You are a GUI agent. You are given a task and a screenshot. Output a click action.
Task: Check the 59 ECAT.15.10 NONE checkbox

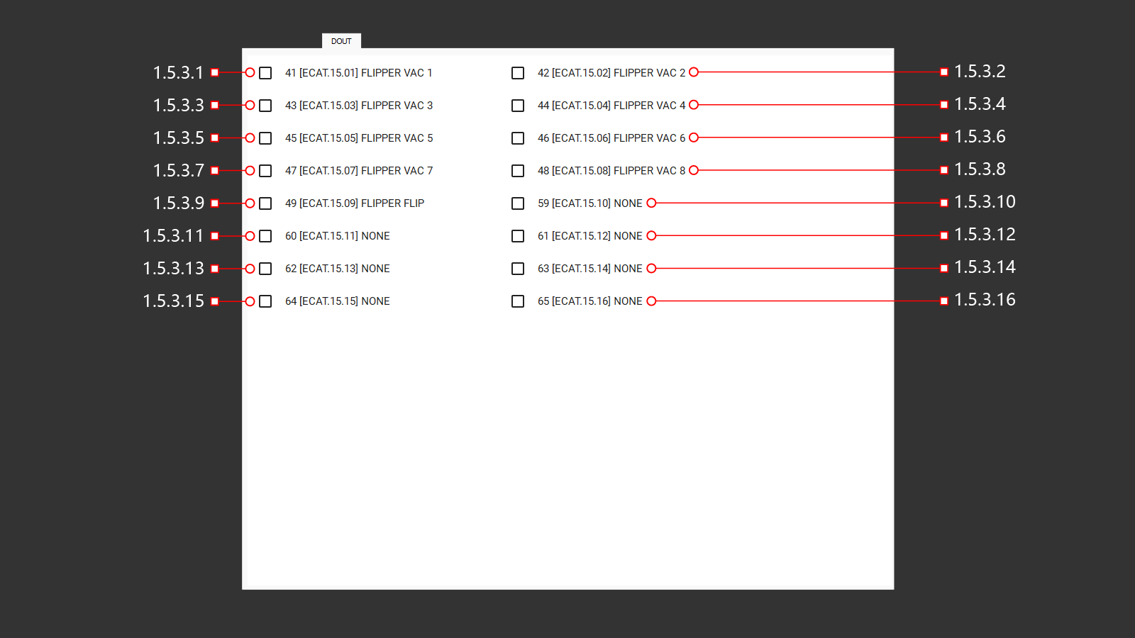tap(518, 203)
